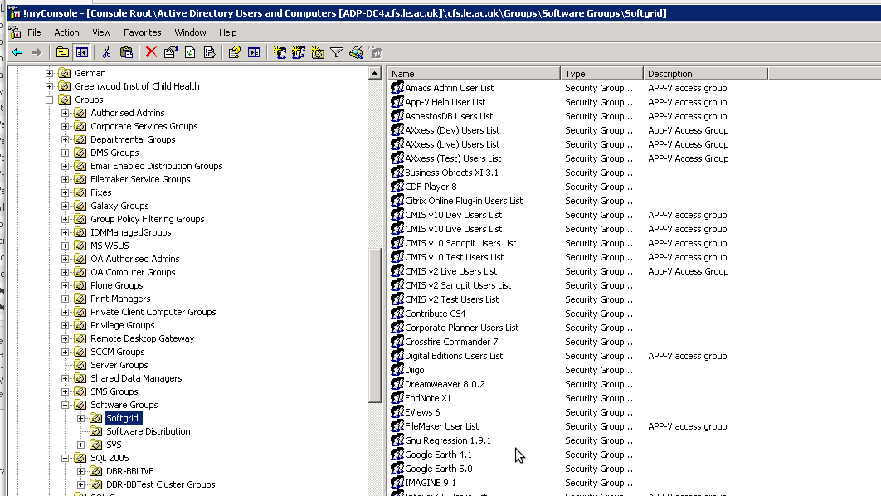Screen dimensions: 881x496
Task: Open the Help menu
Action: point(227,32)
